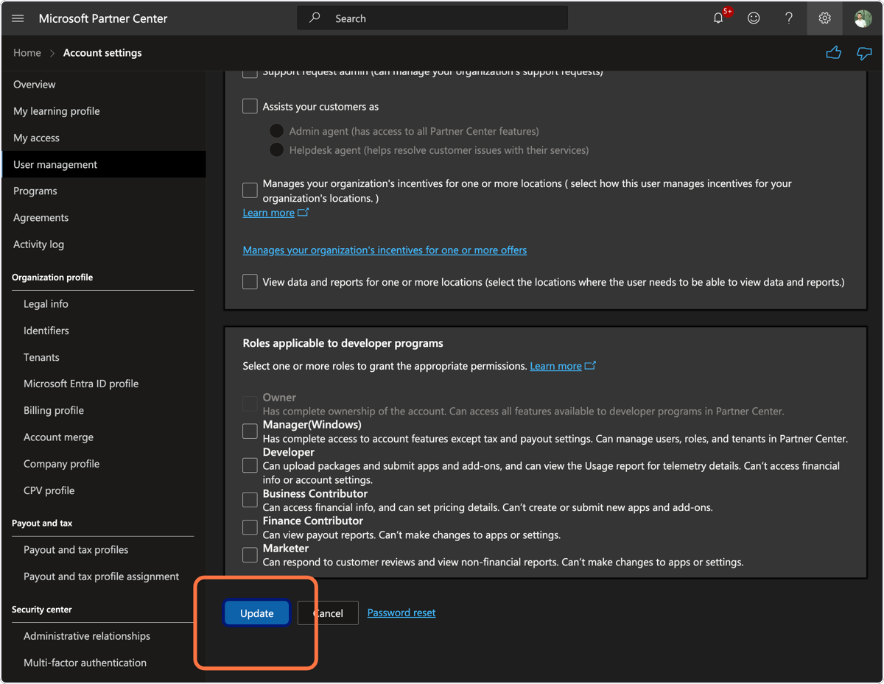Click the Cancel button
This screenshot has height=684, width=884.
pos(328,613)
